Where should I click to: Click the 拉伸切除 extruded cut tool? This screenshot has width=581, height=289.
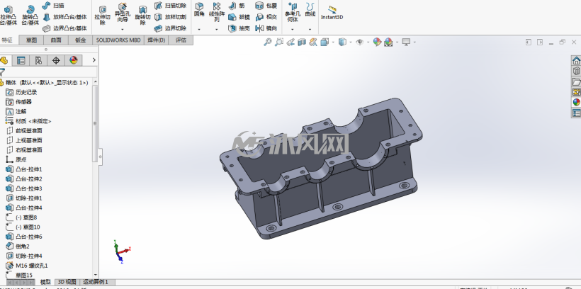[103, 15]
